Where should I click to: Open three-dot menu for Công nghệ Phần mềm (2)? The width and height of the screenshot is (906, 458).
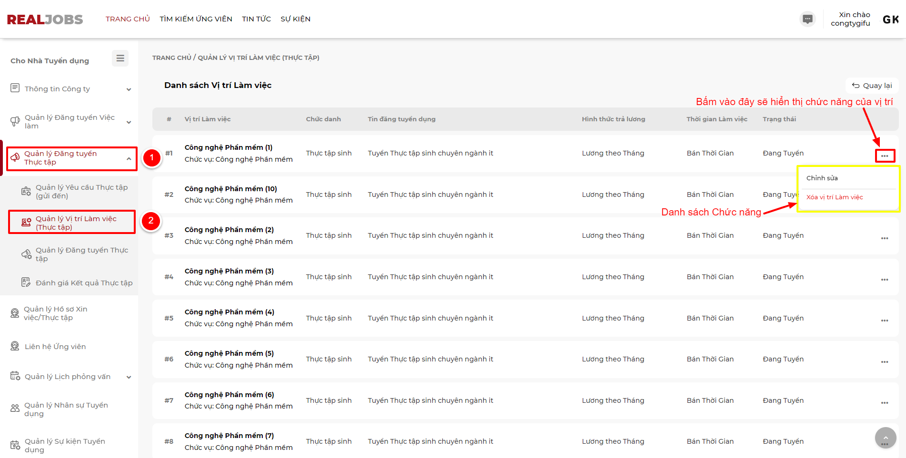pyautogui.click(x=884, y=238)
